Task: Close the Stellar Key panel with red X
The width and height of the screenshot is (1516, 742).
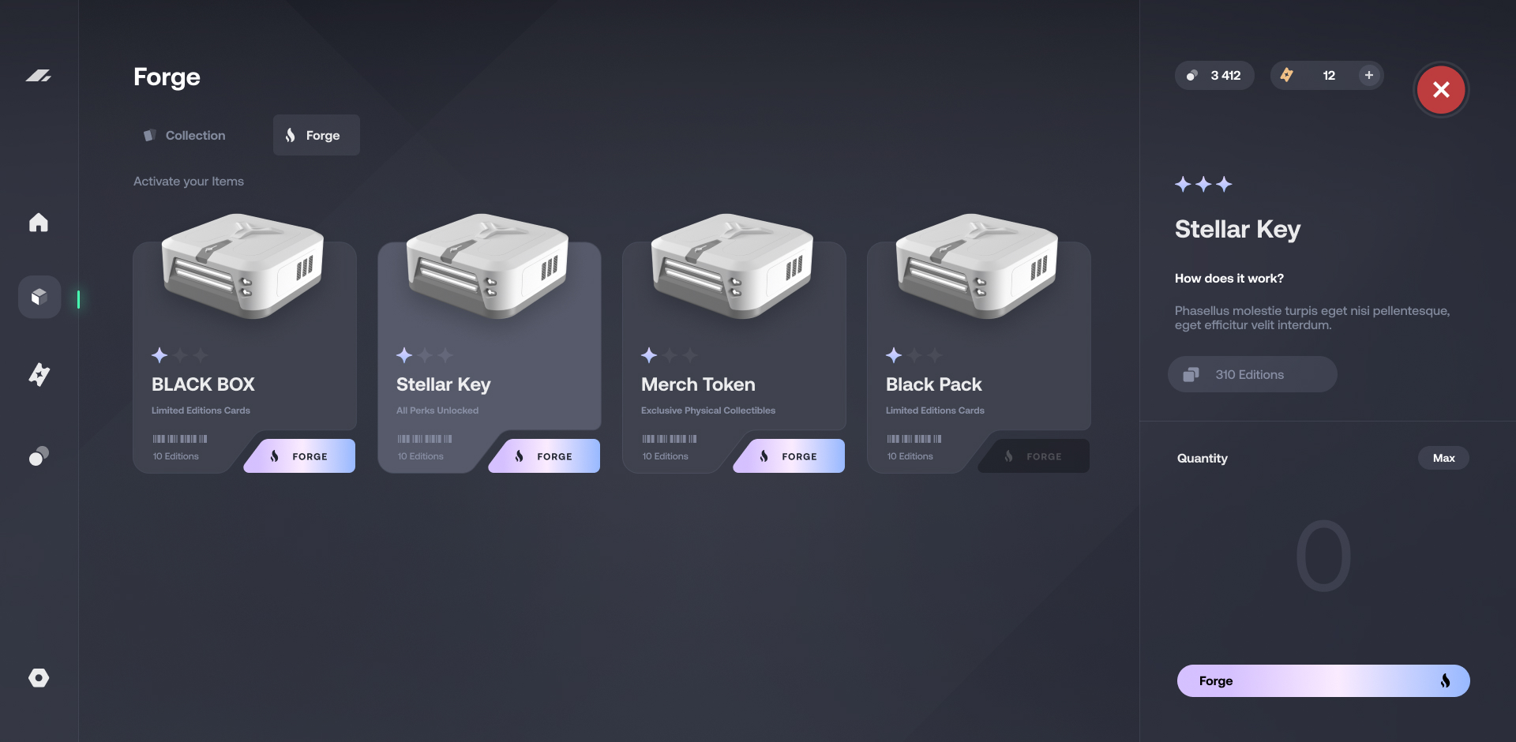Action: tap(1441, 90)
